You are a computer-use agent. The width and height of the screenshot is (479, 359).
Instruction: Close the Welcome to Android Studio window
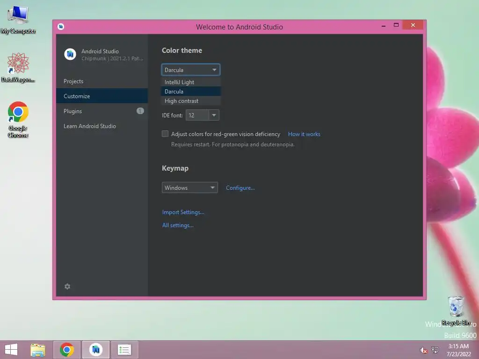point(413,25)
